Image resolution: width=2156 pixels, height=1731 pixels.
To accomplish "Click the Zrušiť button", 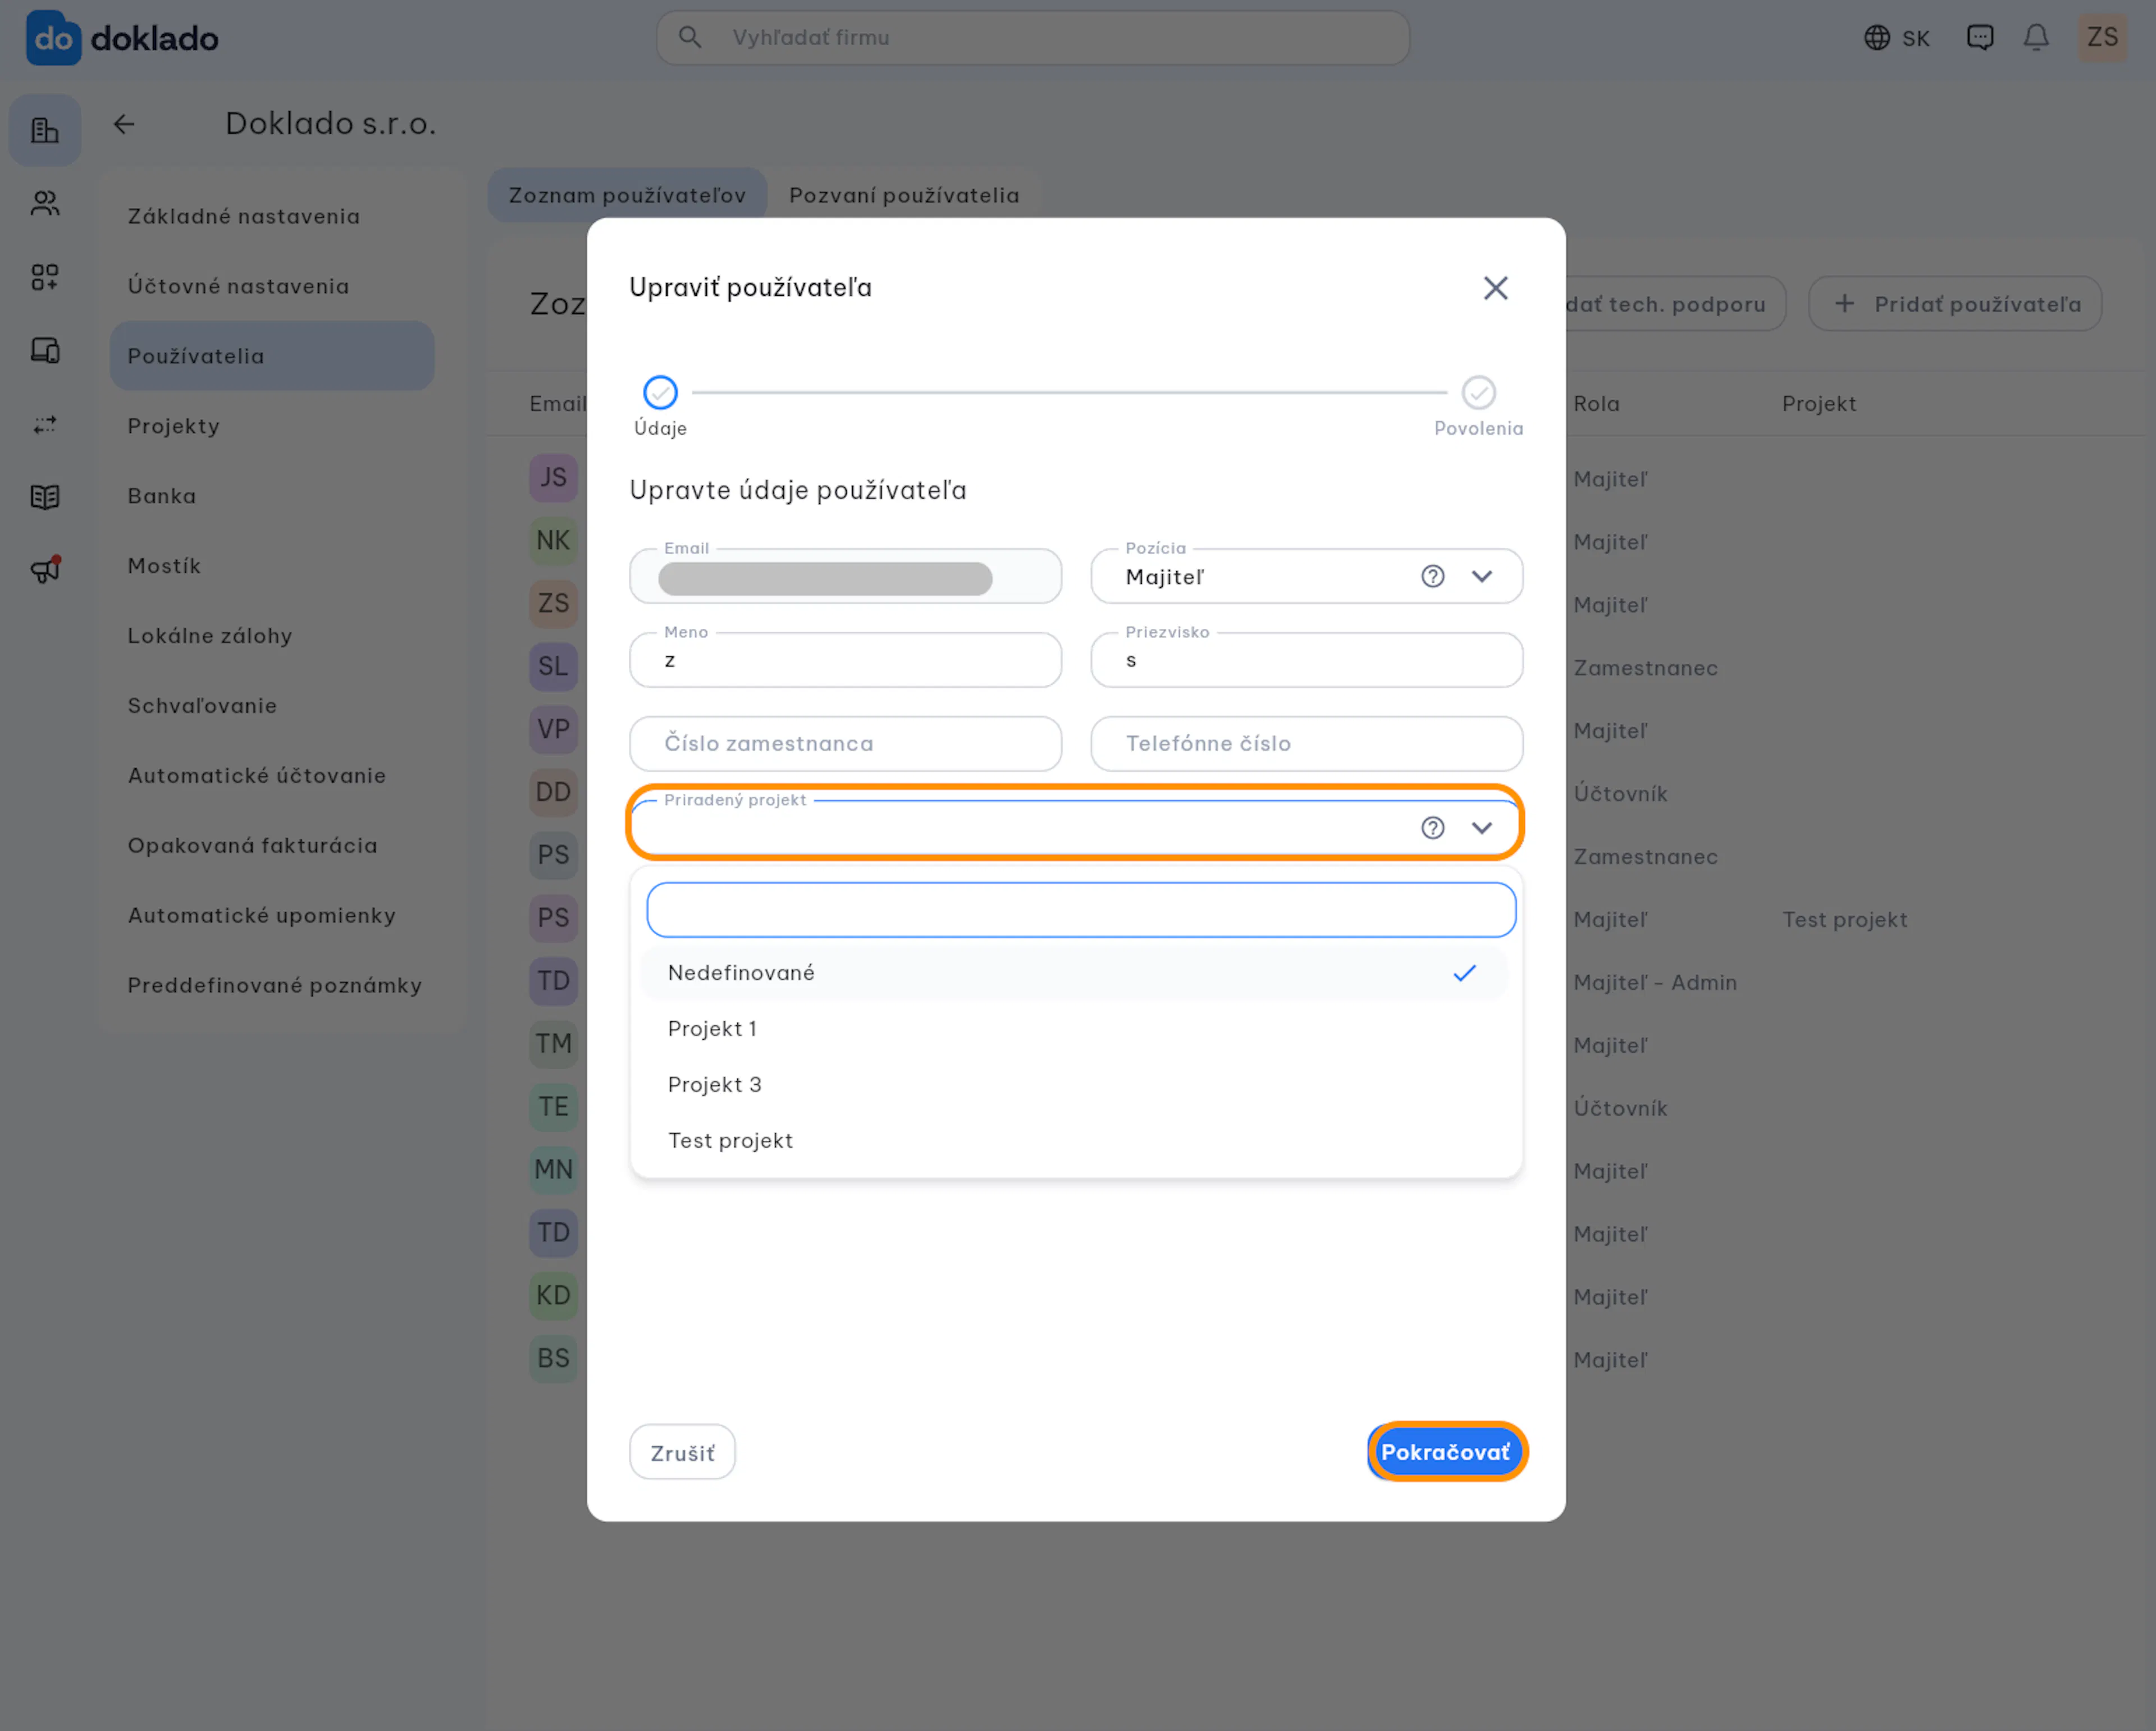I will pyautogui.click(x=682, y=1453).
